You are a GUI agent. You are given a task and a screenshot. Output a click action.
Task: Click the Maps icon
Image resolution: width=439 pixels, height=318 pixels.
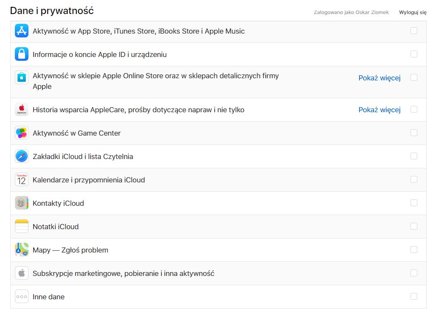tap(22, 250)
